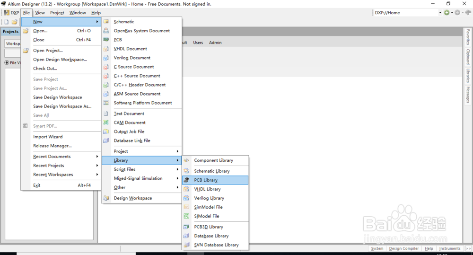Click the Schematic document icon
The width and height of the screenshot is (473, 255).
106,21
